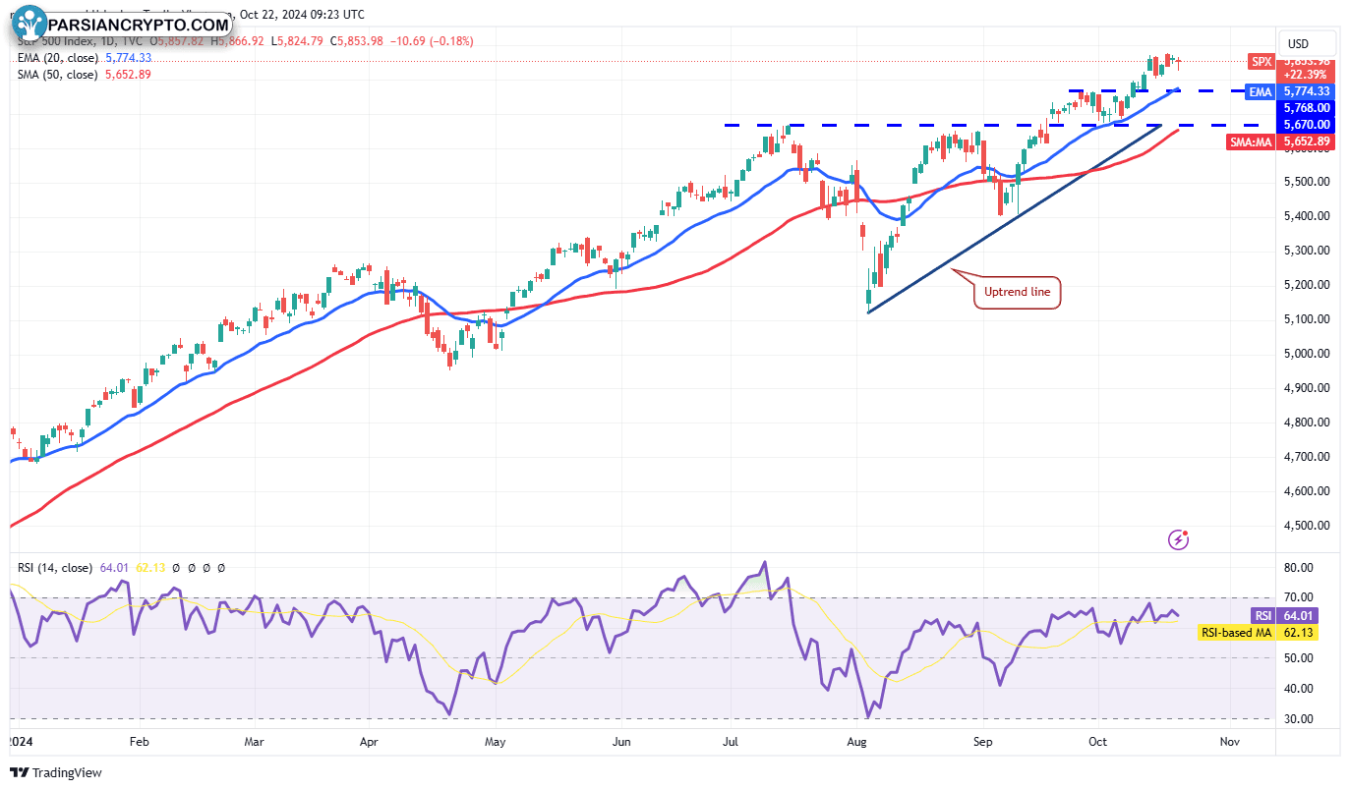Viewport: 1350px width, 790px height.
Task: Select the 'Uptrend line' annotation label
Action: (x=1018, y=292)
